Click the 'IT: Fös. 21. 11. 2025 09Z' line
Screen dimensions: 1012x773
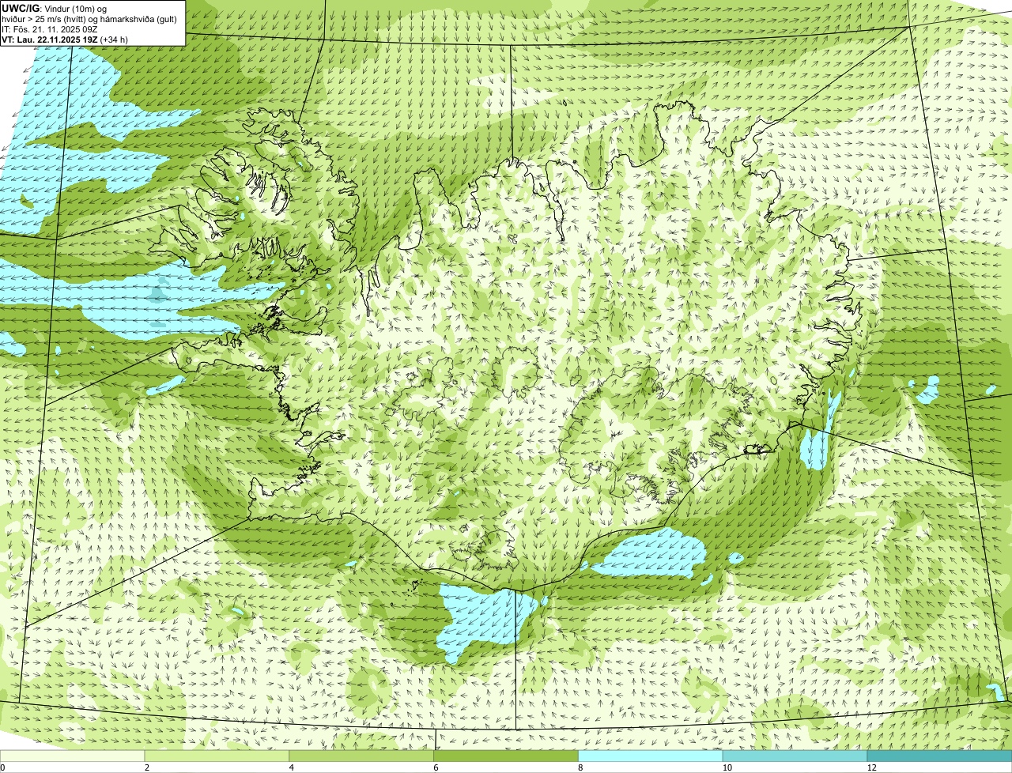50,28
